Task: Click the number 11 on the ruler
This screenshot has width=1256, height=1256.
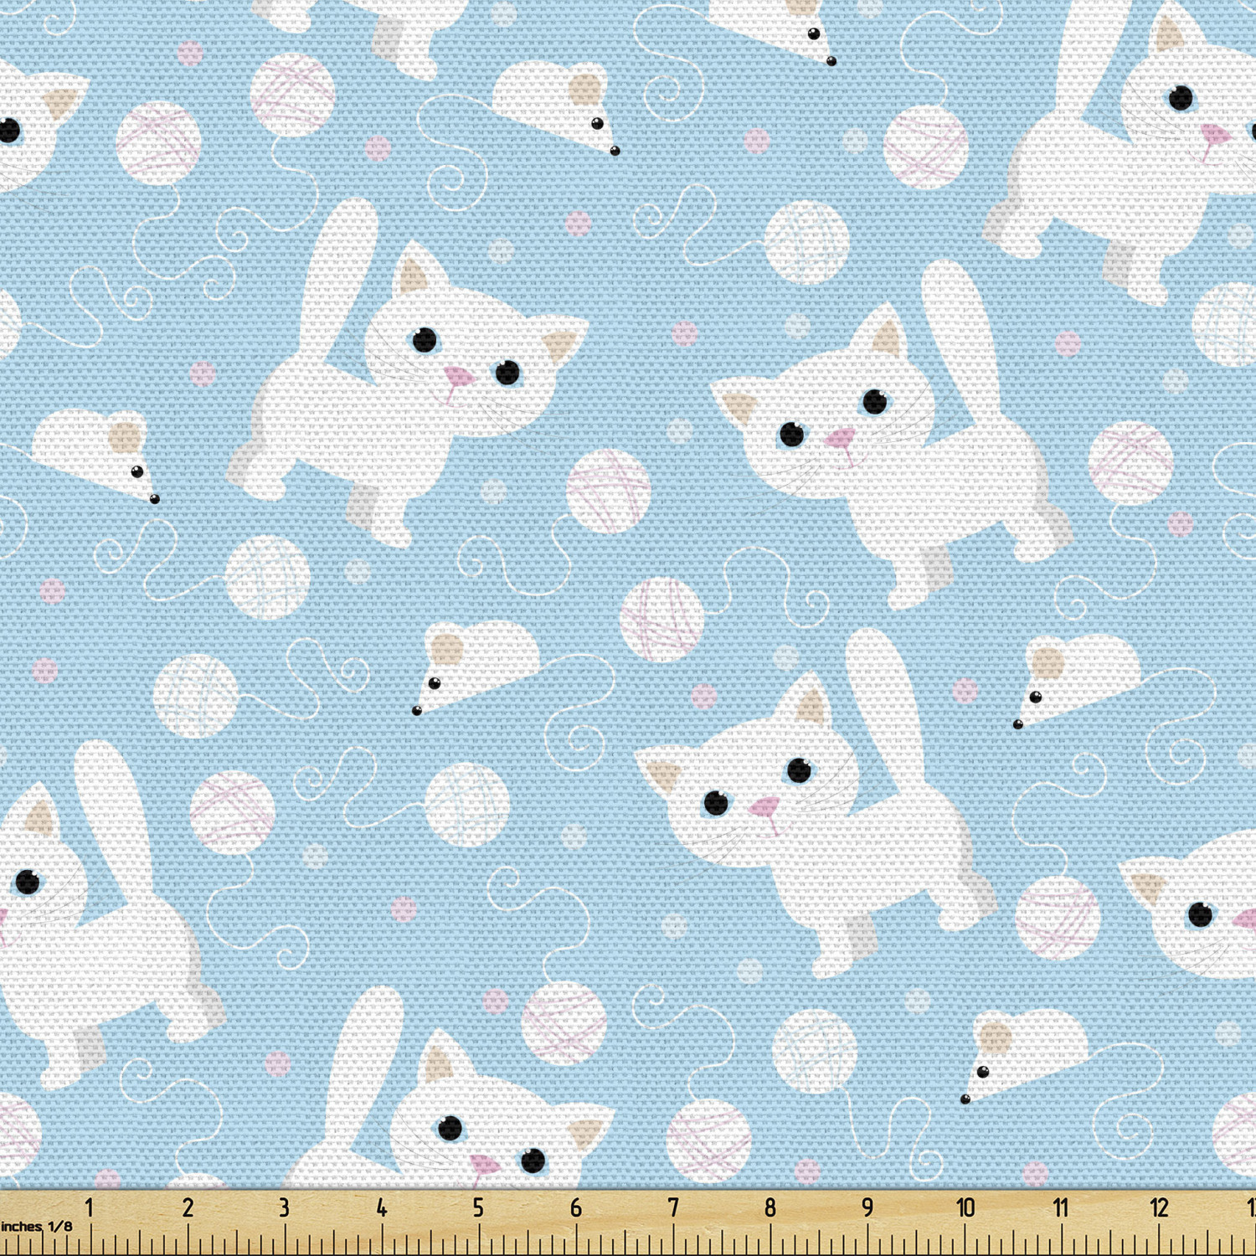Action: 1061,1207
